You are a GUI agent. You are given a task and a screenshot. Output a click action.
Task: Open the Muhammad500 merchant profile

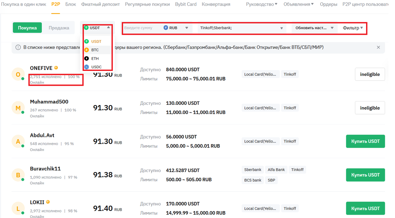pyautogui.click(x=49, y=101)
